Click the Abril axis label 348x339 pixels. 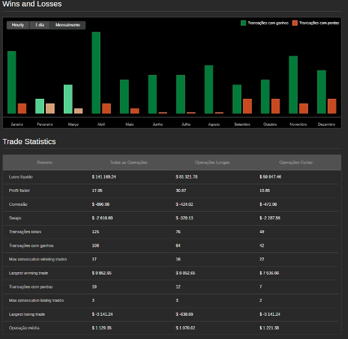101,124
